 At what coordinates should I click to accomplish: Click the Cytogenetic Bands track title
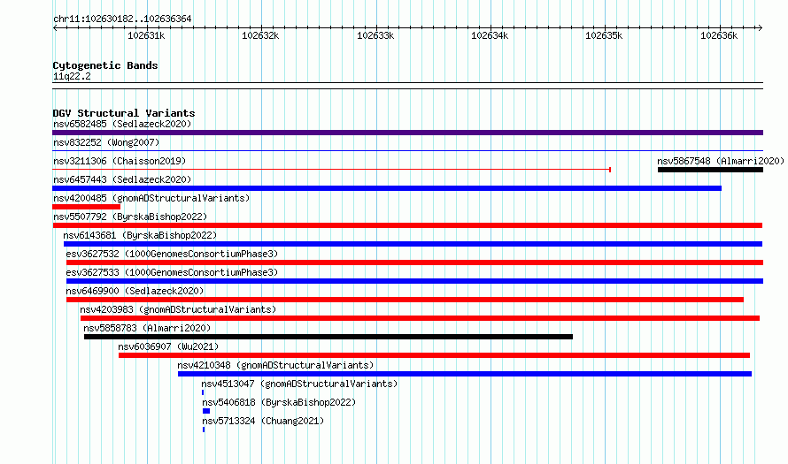pyautogui.click(x=105, y=65)
